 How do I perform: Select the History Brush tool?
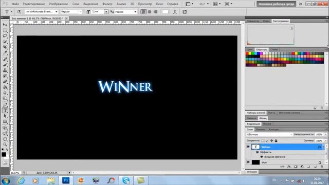tap(5, 76)
